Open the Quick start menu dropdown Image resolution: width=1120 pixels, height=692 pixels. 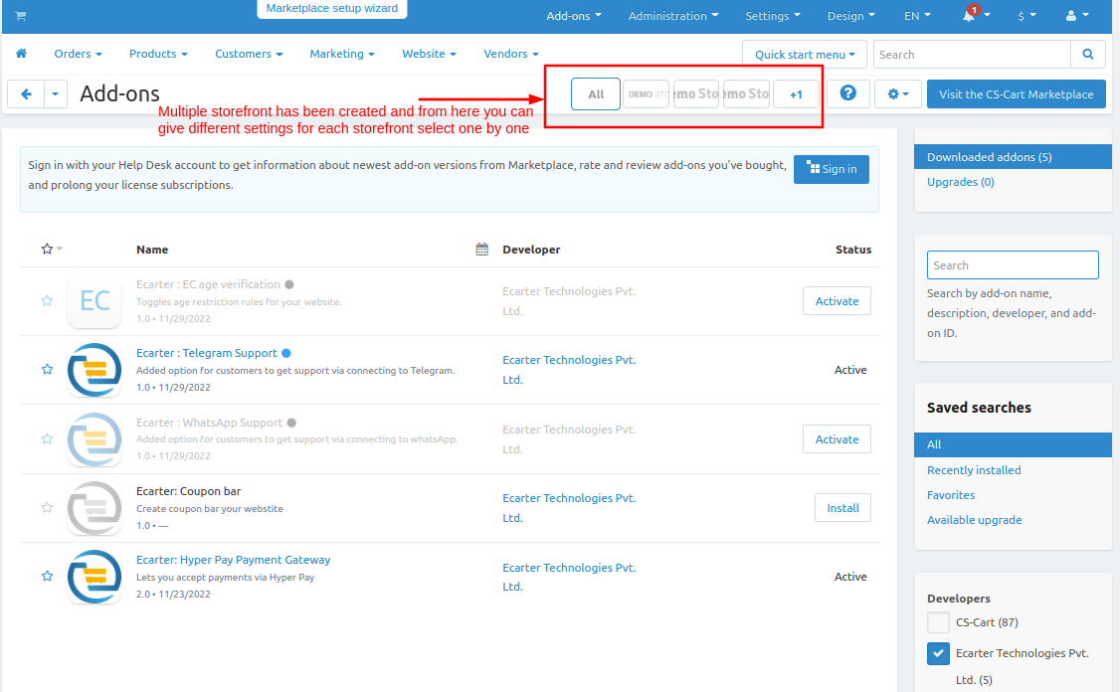tap(805, 55)
